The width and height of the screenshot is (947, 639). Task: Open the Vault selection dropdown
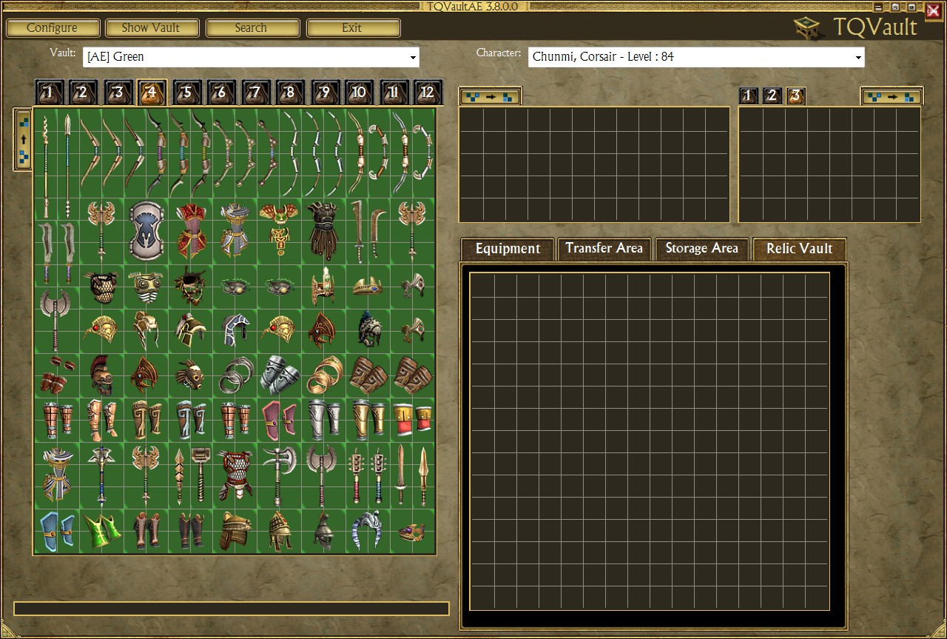pos(252,57)
